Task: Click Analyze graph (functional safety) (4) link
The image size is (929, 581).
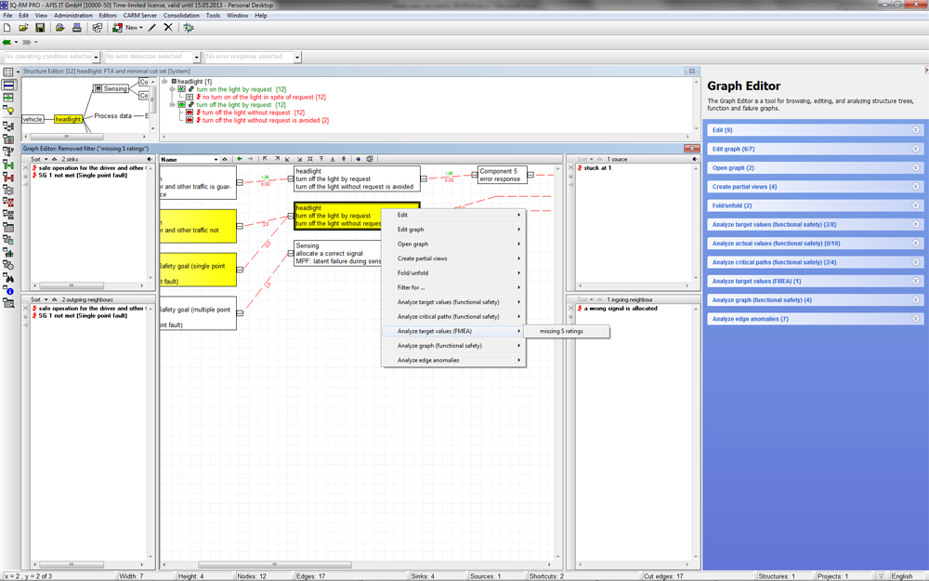Action: pyautogui.click(x=762, y=300)
